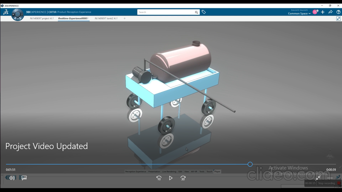Open the pink notifications badge
Viewport: 342px width, 192px height.
point(315,12)
